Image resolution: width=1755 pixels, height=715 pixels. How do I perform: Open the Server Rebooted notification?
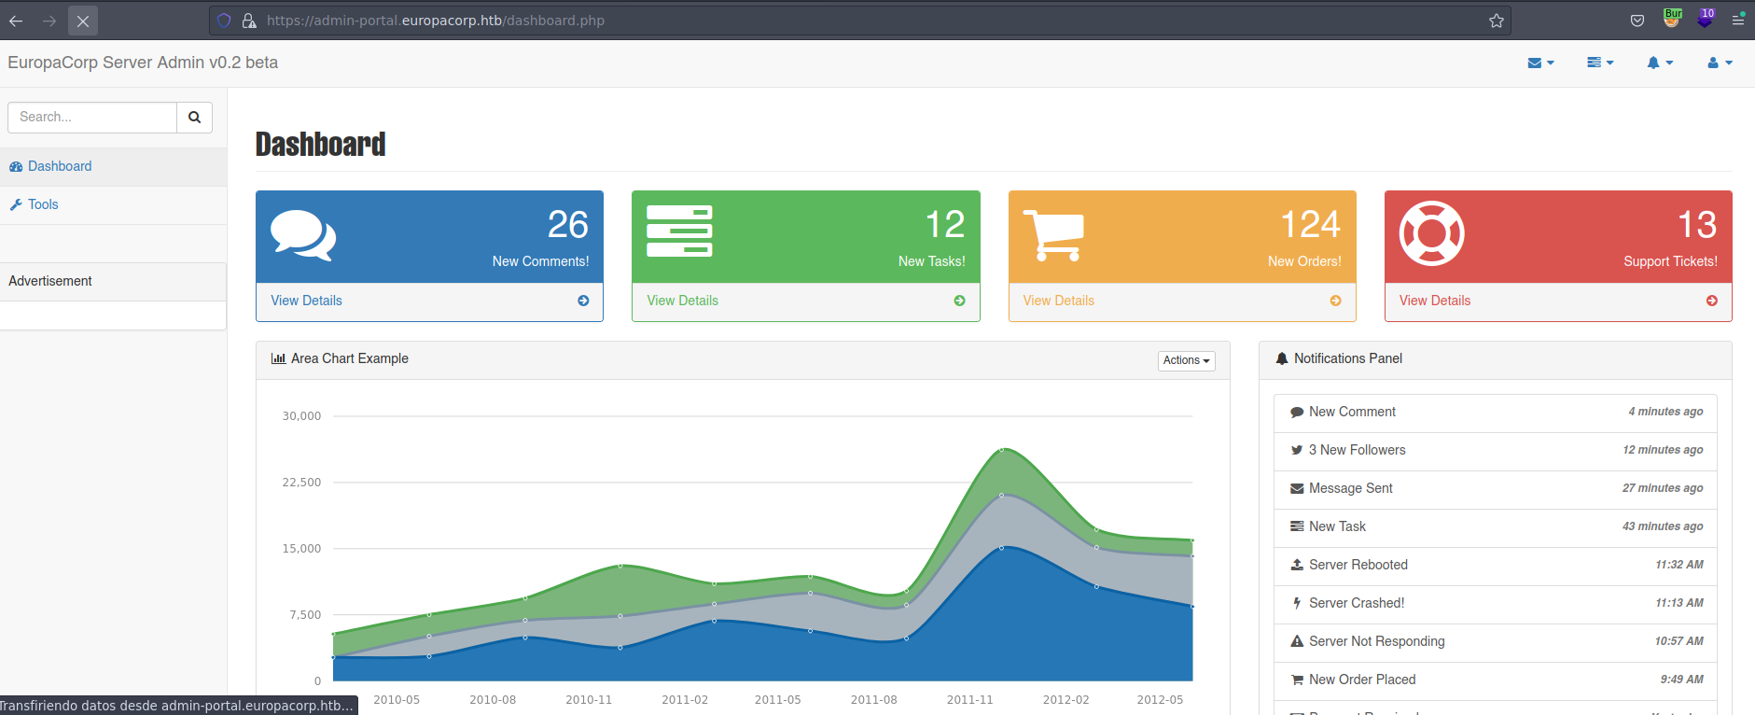coord(1497,565)
